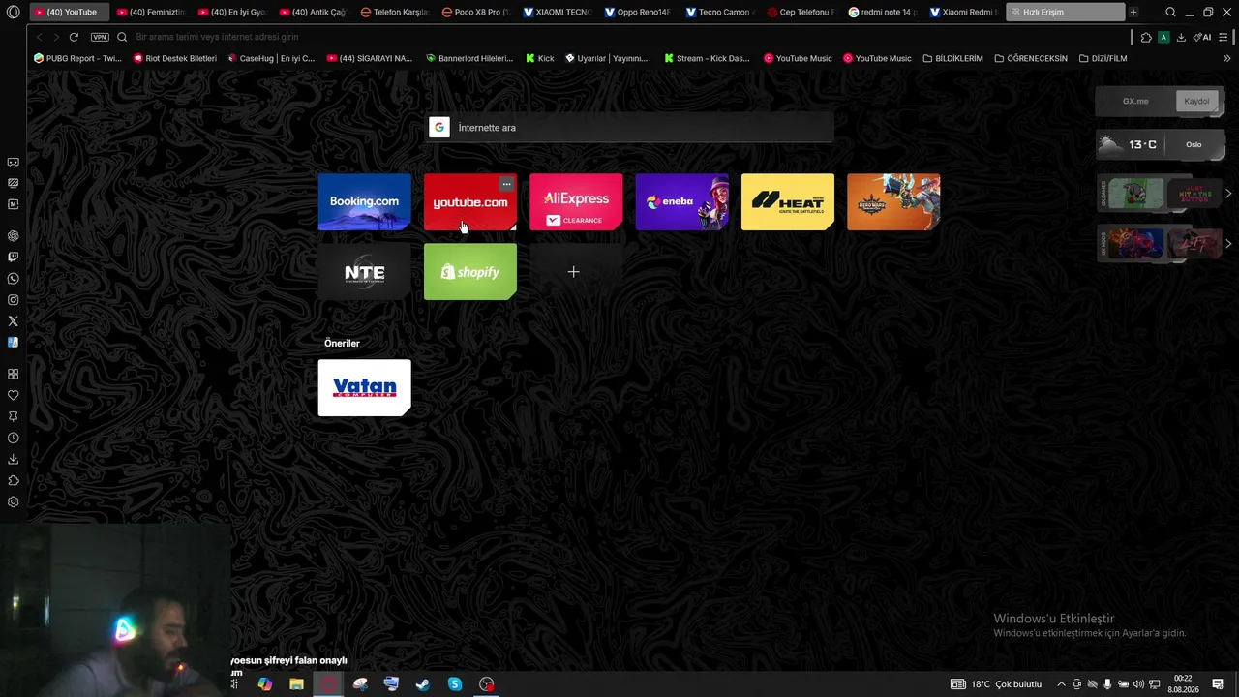Toggle the VPN badge in the address bar

[x=100, y=37]
